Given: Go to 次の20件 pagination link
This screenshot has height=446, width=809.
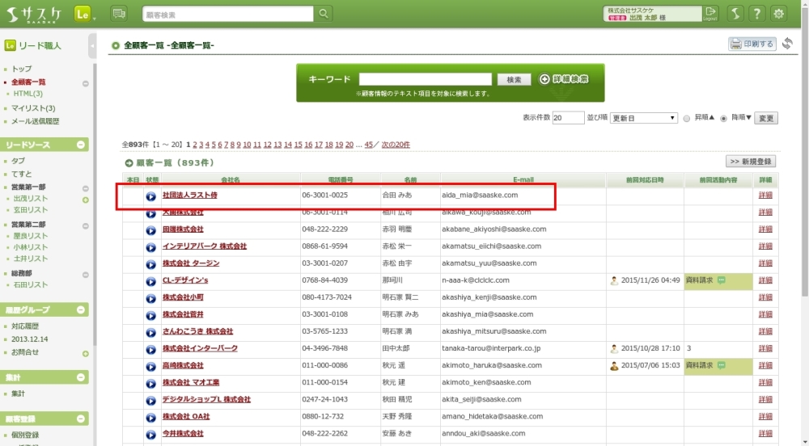Looking at the screenshot, I should (x=396, y=145).
